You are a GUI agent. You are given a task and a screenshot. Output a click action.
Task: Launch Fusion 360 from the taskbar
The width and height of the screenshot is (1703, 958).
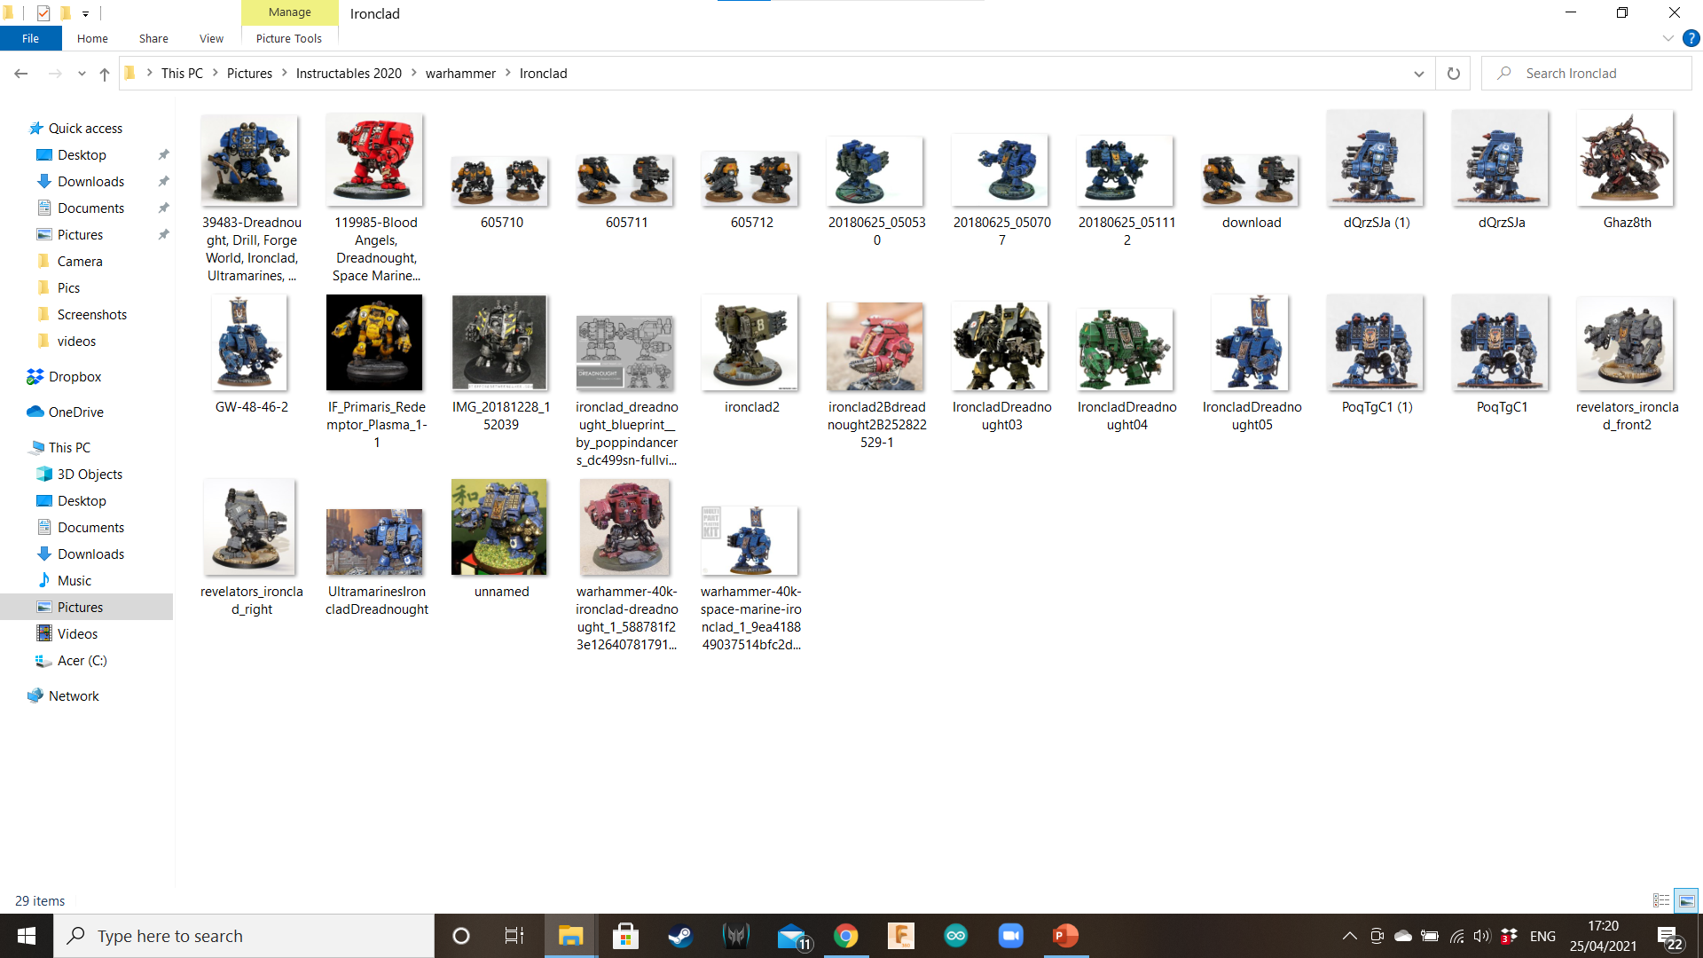901,935
